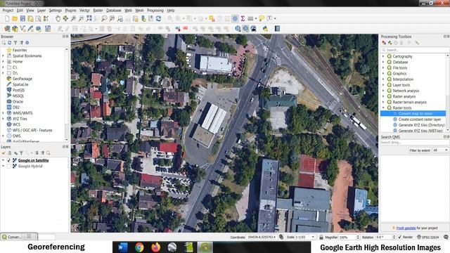Click the Refresh icon in Browser panel
450x253 pixels.
click(9, 43)
